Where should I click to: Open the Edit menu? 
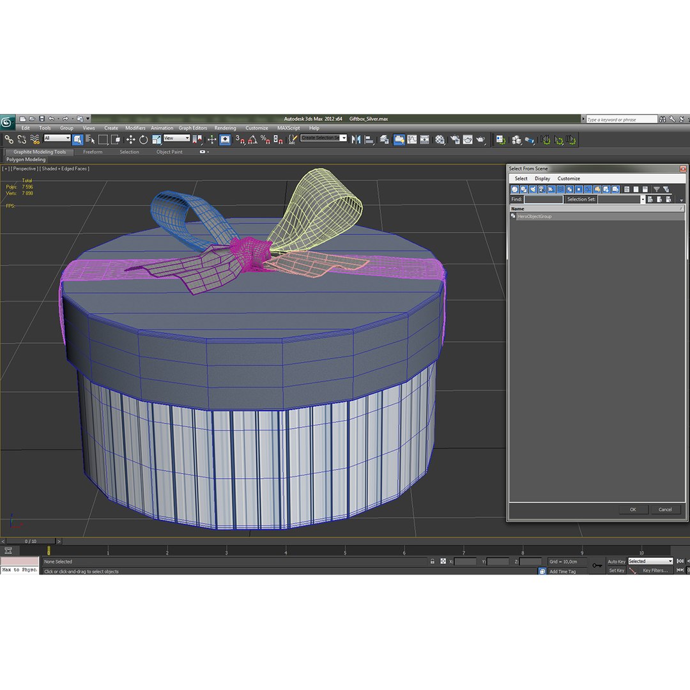pos(26,128)
